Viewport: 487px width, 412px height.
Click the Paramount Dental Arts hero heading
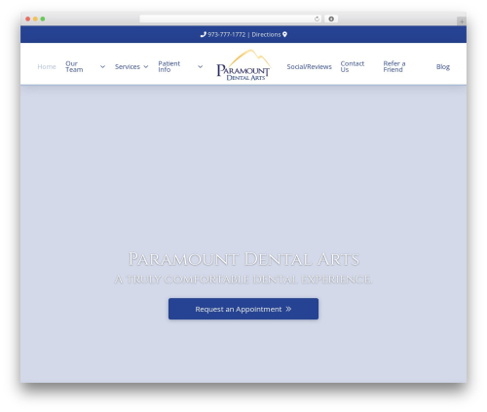[x=243, y=259]
